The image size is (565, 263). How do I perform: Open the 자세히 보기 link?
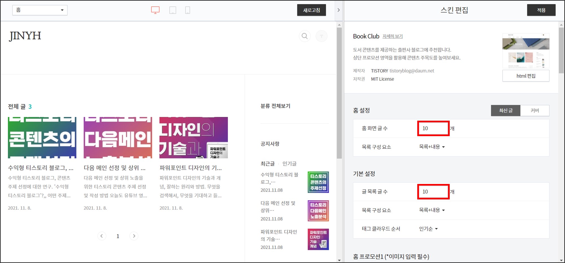pyautogui.click(x=392, y=36)
